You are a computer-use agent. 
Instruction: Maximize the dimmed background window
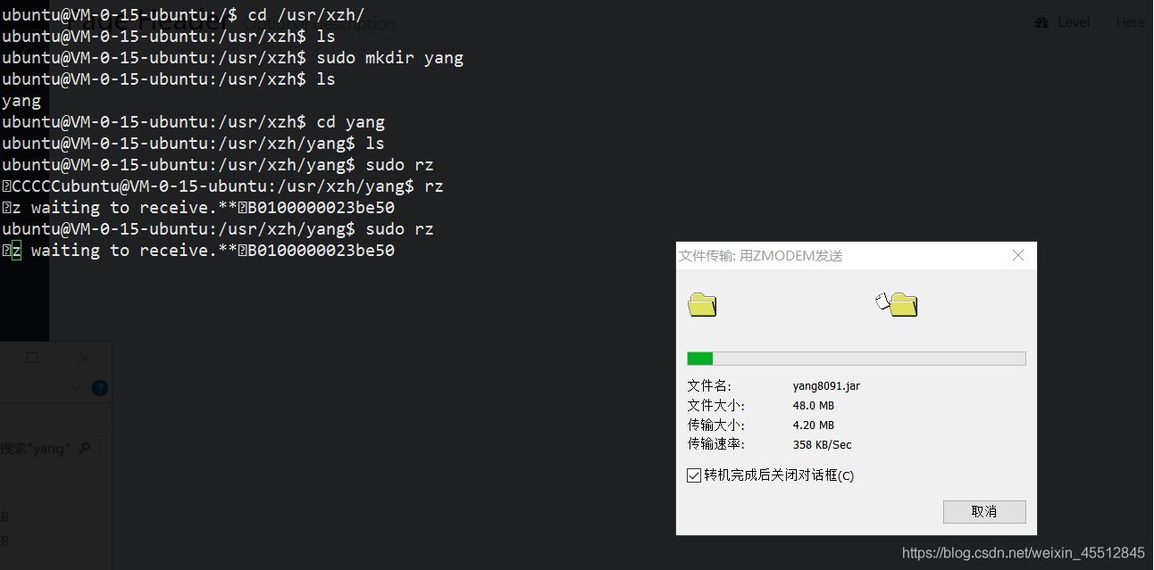tap(32, 358)
